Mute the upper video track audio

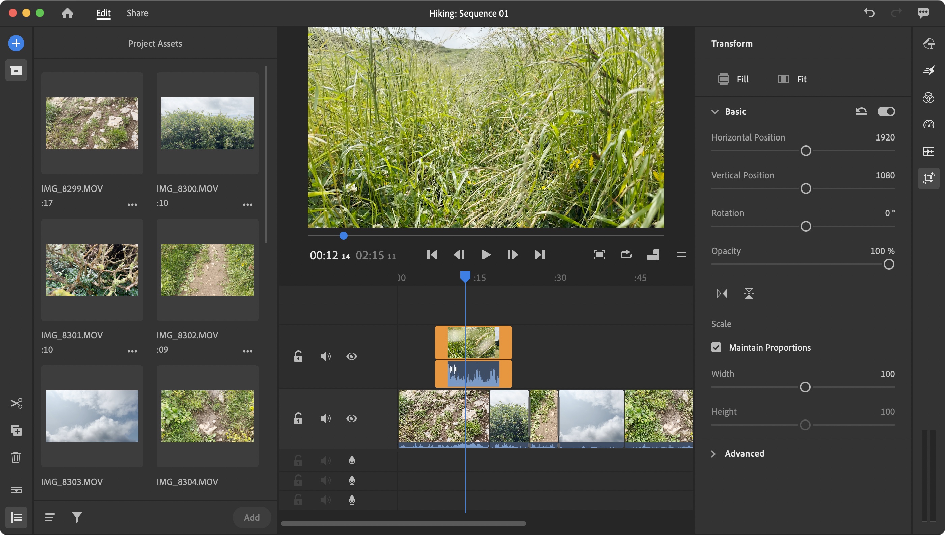tap(325, 356)
